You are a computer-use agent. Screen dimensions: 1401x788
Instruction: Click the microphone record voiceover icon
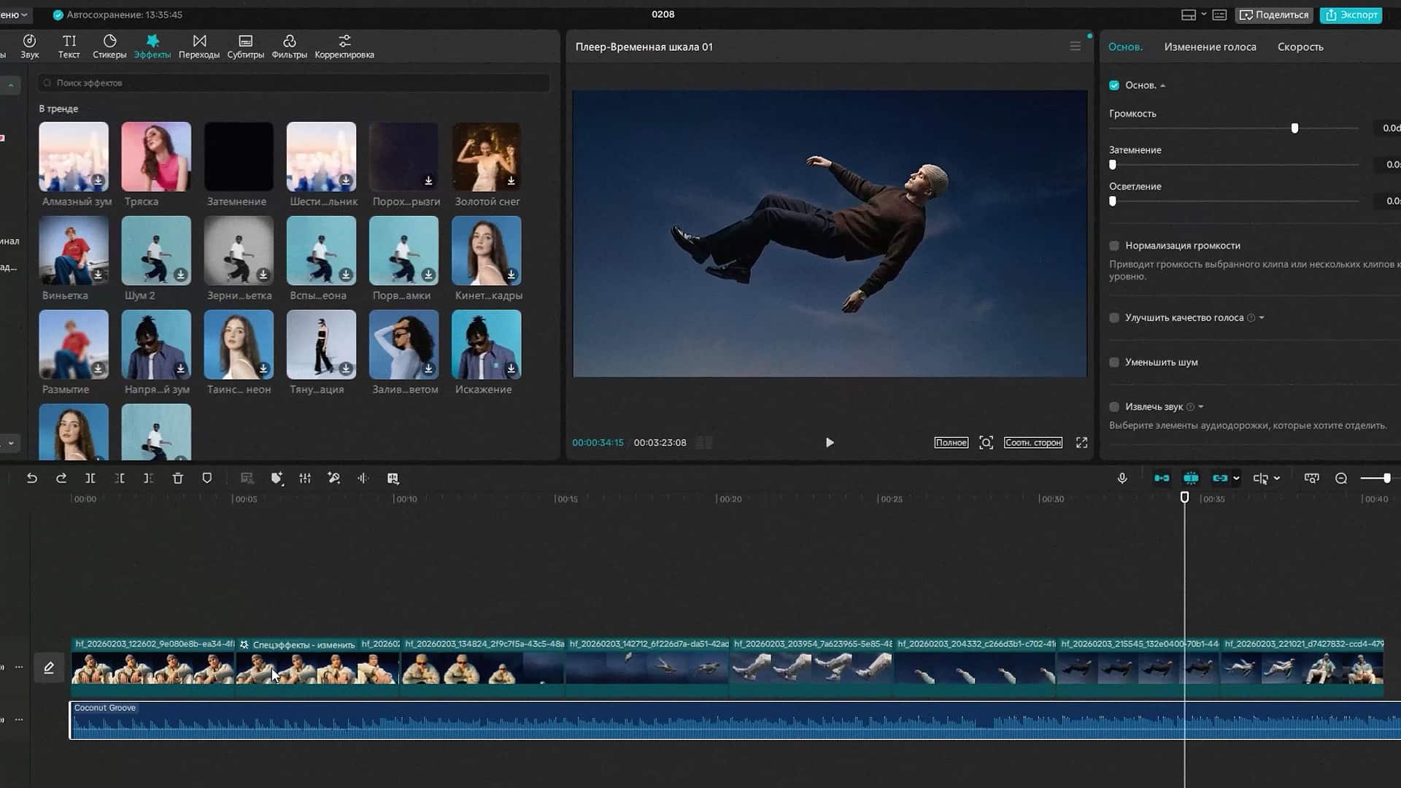(1122, 479)
